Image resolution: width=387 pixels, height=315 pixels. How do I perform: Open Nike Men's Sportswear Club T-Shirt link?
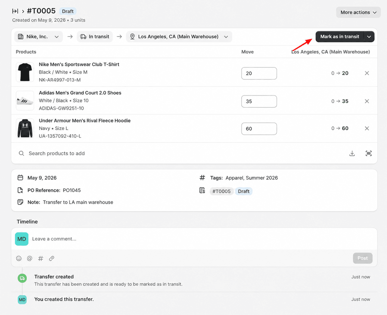pyautogui.click(x=79, y=64)
